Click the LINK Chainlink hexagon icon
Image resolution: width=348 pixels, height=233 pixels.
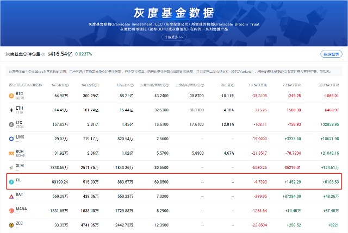coord(11,139)
